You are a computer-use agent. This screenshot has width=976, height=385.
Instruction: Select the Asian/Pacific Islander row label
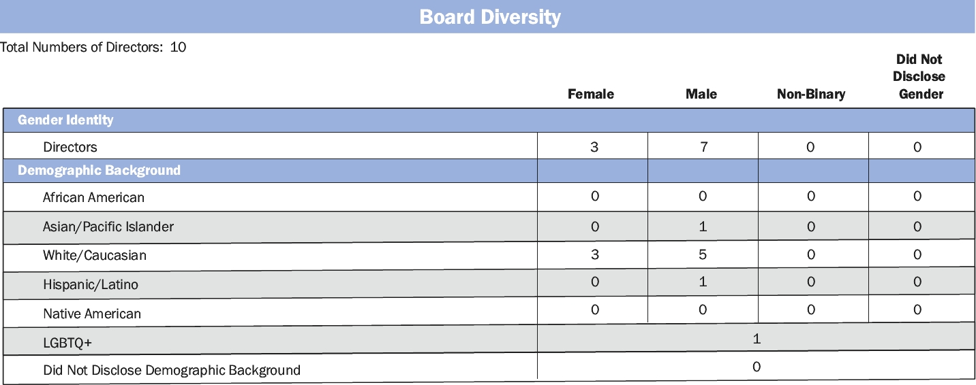(x=108, y=227)
